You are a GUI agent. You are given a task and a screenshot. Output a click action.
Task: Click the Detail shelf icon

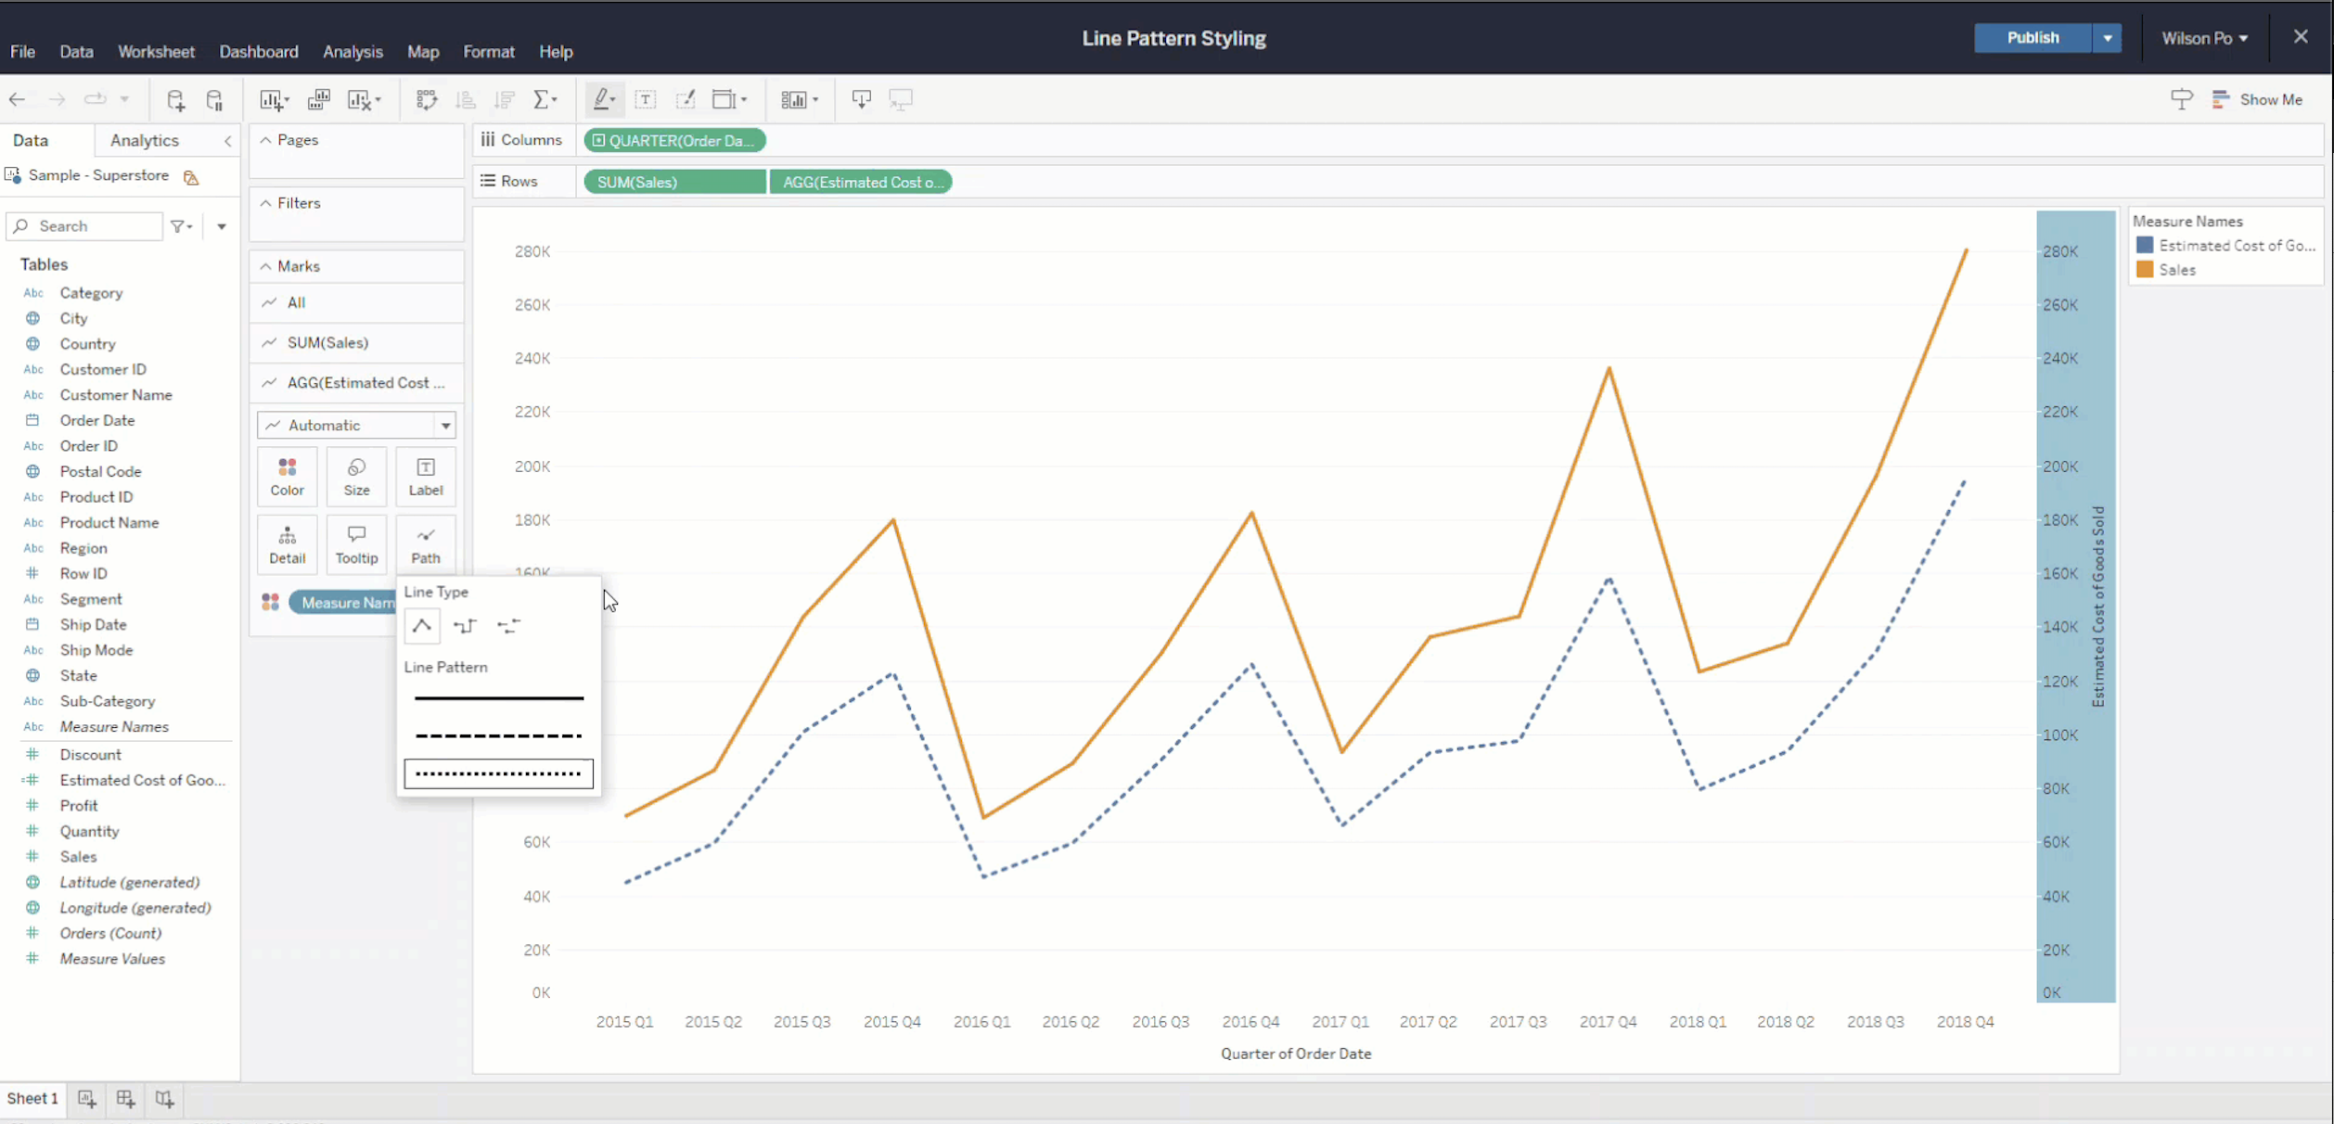(x=287, y=543)
